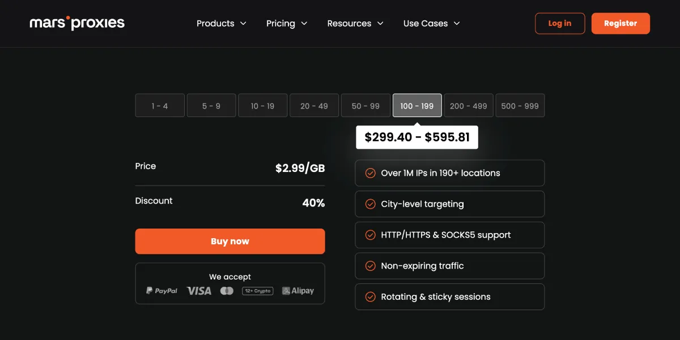Select the 500 - 999 GB range
The width and height of the screenshot is (680, 340).
point(520,106)
